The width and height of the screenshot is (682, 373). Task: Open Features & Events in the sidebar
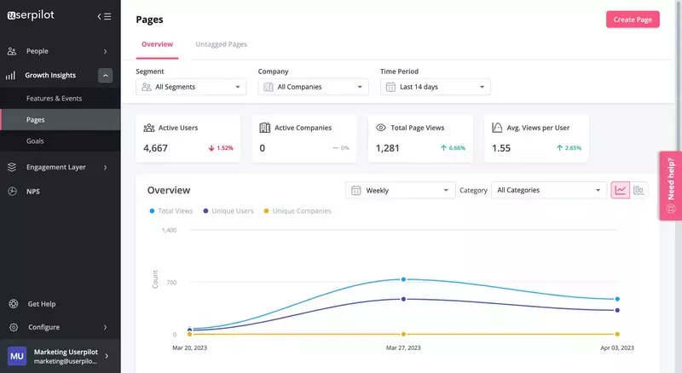[54, 99]
